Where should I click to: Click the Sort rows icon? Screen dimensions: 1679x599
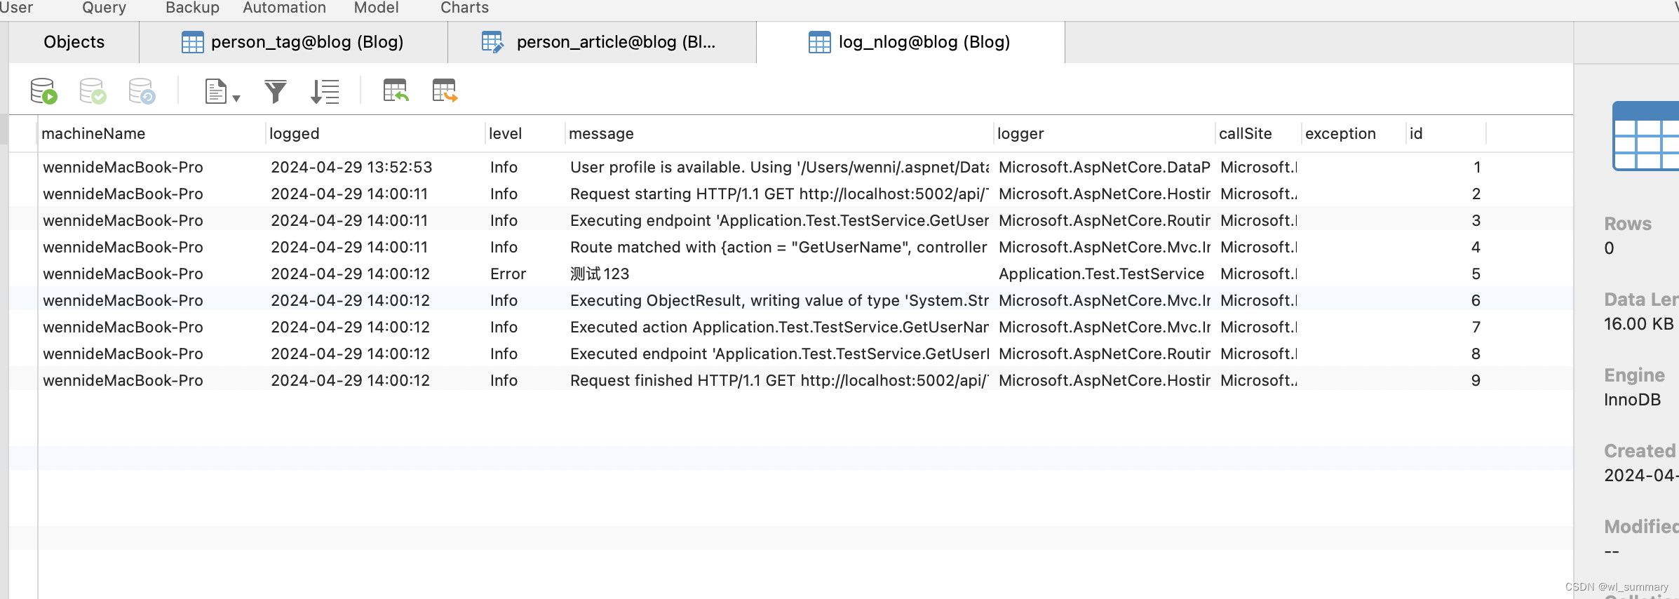pyautogui.click(x=325, y=91)
